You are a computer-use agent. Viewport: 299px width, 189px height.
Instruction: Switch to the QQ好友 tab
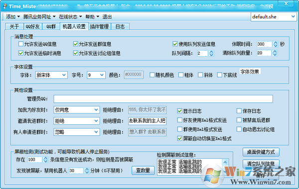coord(32,26)
